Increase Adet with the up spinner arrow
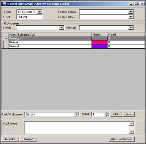This screenshot has width=146, height=144. [106, 113]
